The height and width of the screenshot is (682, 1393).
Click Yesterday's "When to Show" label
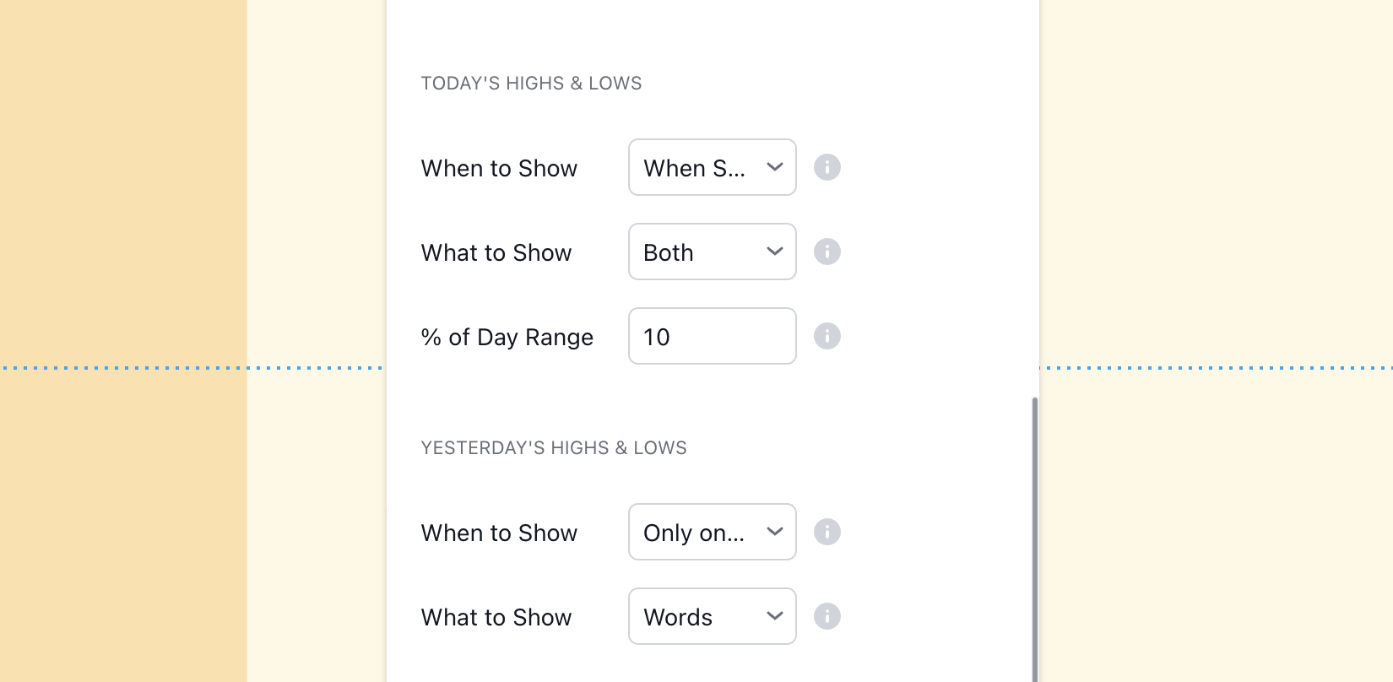click(499, 533)
